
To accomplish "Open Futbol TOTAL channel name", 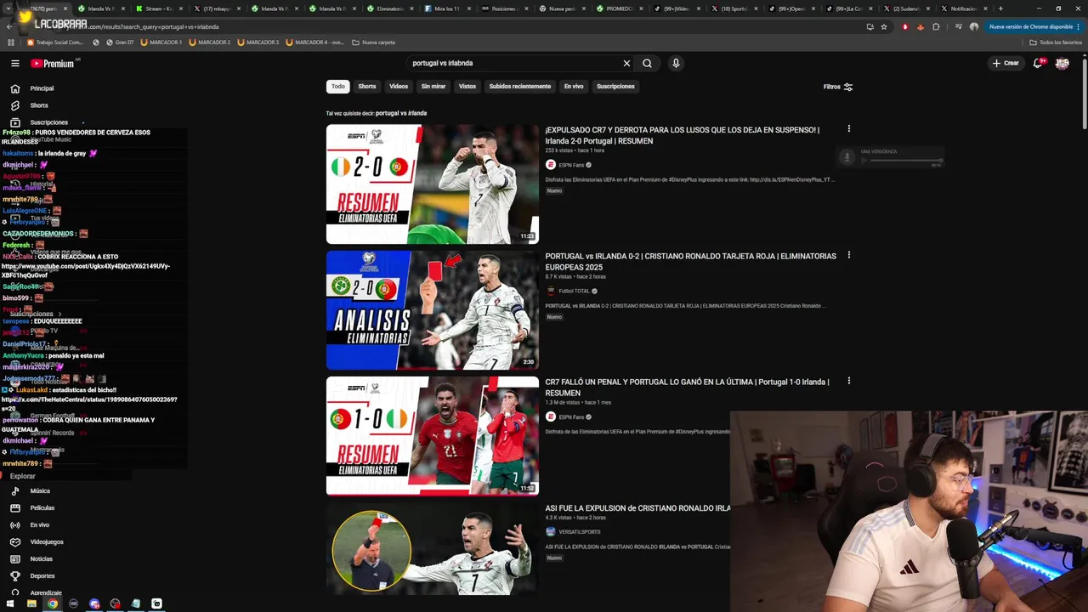I will (575, 291).
